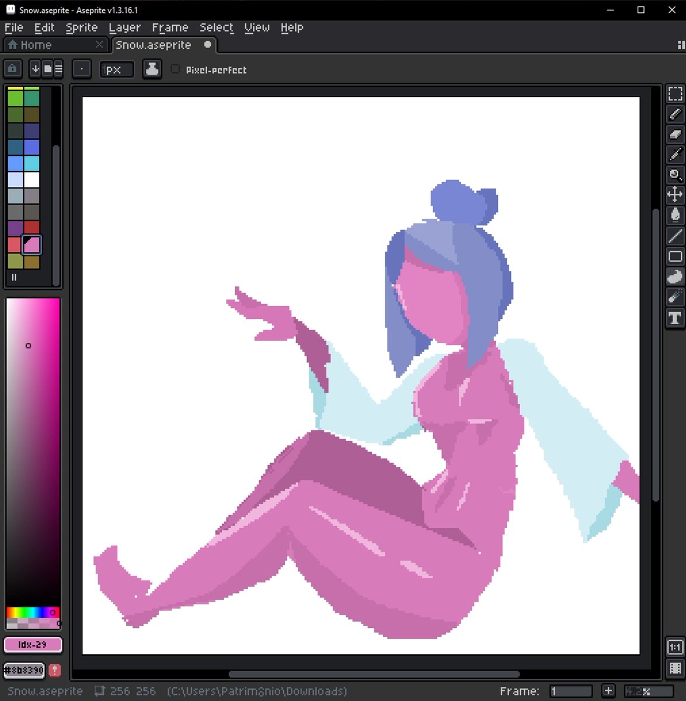This screenshot has height=701, width=686.
Task: Close the Home tab
Action: pyautogui.click(x=99, y=44)
